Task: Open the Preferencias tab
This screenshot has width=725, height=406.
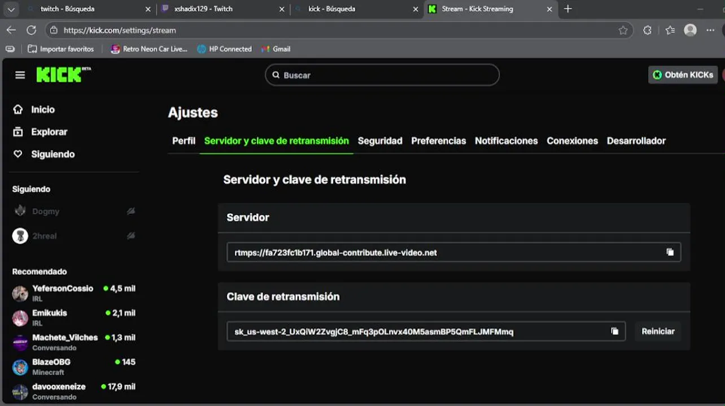Action: pyautogui.click(x=439, y=141)
